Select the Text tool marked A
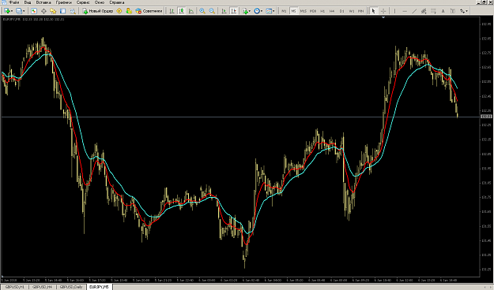The width and height of the screenshot is (494, 290). (x=443, y=11)
